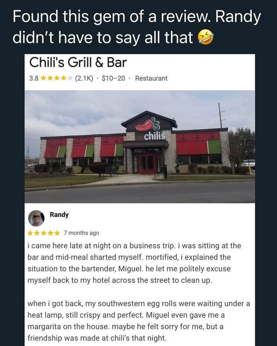Click Randy's four-star review rating
This screenshot has width=277, height=346.
(44, 233)
